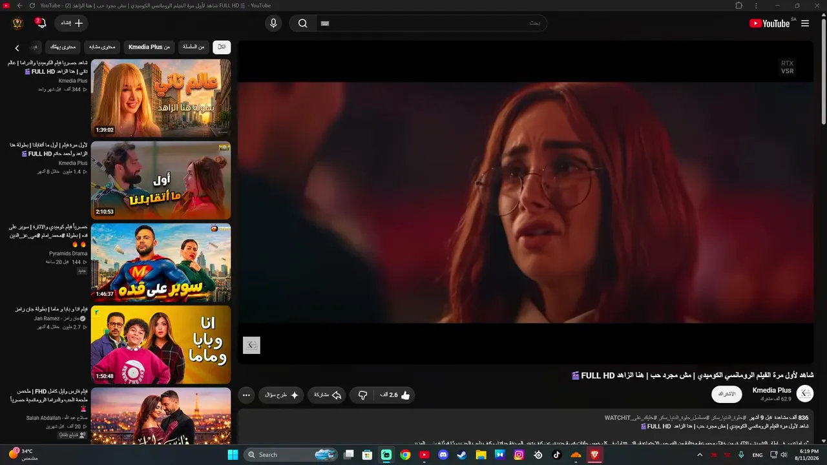Open the Paris Eiffel Tower video thumbnail

pyautogui.click(x=161, y=416)
